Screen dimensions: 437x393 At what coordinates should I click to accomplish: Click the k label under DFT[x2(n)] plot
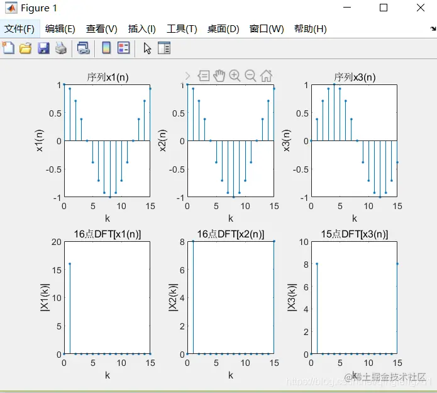coord(231,375)
